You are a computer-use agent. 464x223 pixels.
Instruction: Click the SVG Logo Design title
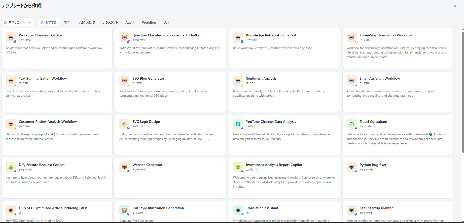coord(146,122)
